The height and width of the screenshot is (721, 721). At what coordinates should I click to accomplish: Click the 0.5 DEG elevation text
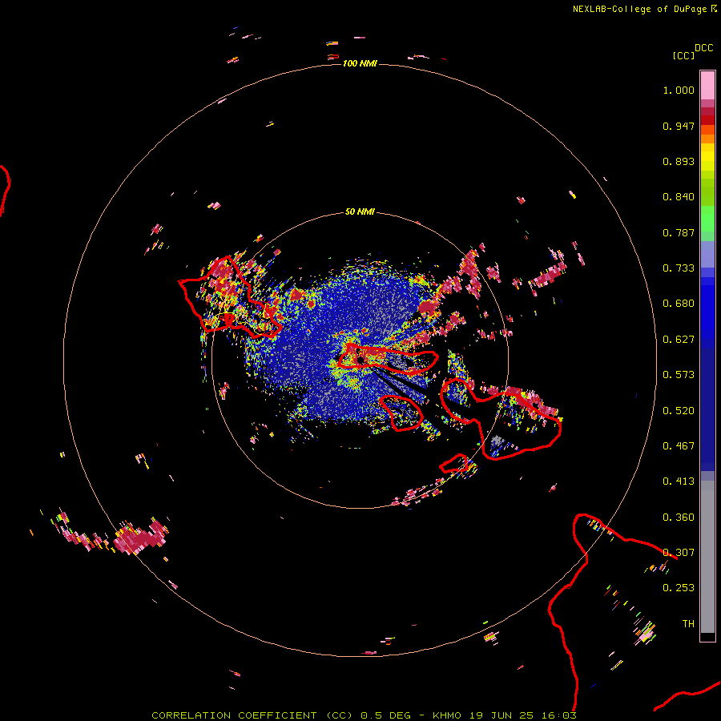click(x=386, y=715)
